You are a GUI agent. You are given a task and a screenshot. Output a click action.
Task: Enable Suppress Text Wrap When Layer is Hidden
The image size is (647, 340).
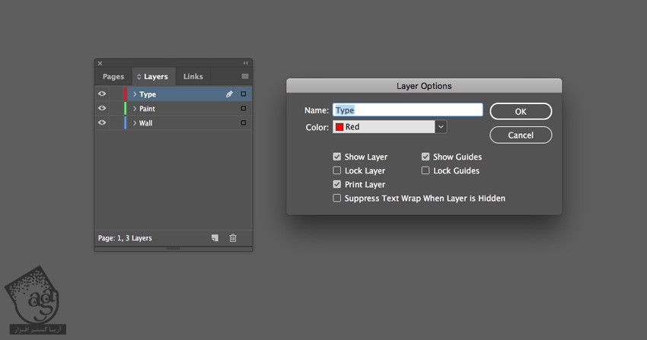[337, 199]
